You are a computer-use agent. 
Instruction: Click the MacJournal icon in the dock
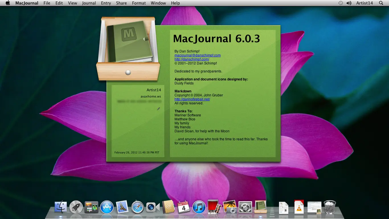point(261,207)
